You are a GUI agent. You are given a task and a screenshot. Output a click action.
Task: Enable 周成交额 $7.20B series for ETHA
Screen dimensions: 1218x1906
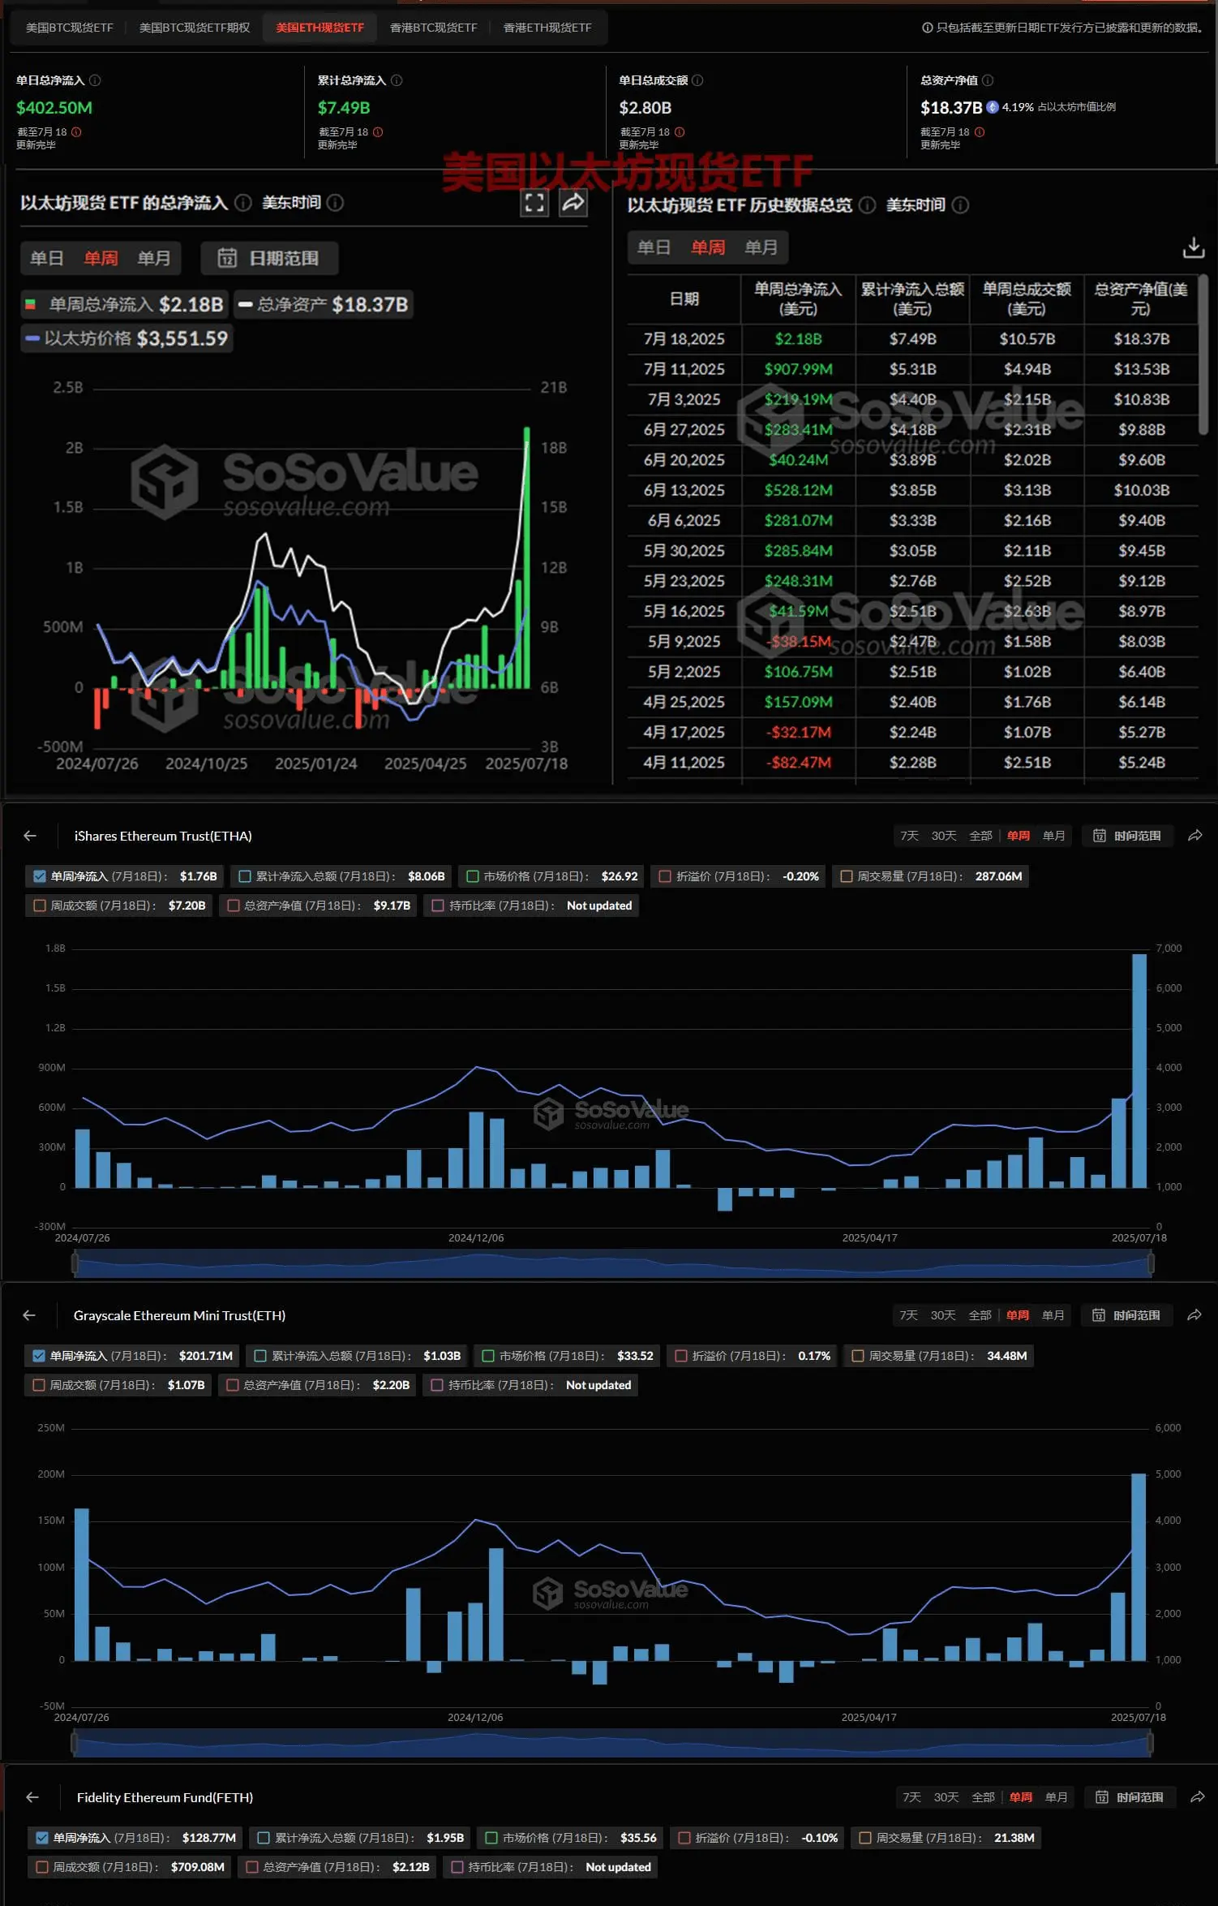[x=40, y=906]
